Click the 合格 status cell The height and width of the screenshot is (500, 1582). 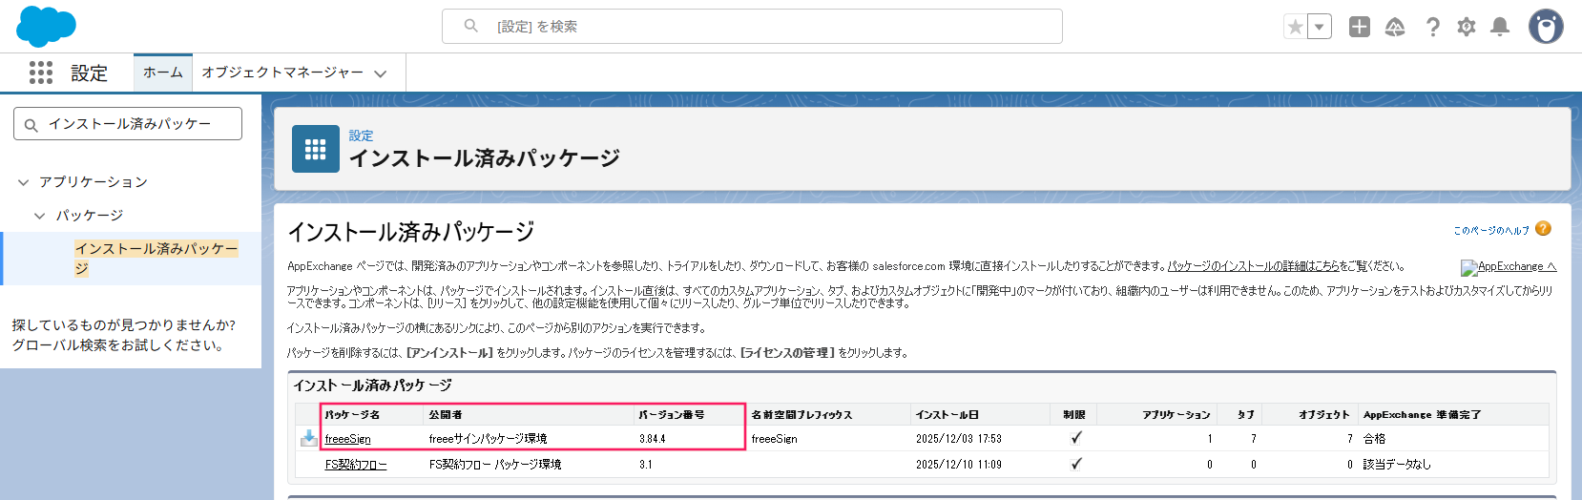(1374, 439)
